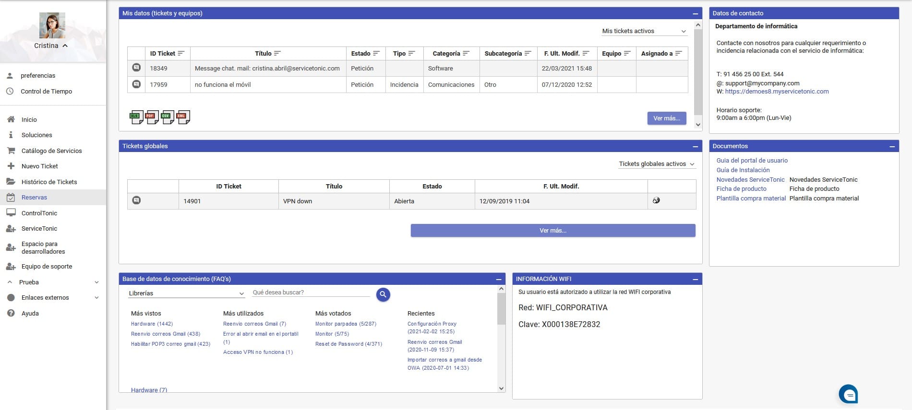Open the floating chat bubble
Image resolution: width=912 pixels, height=410 pixels.
pyautogui.click(x=849, y=394)
